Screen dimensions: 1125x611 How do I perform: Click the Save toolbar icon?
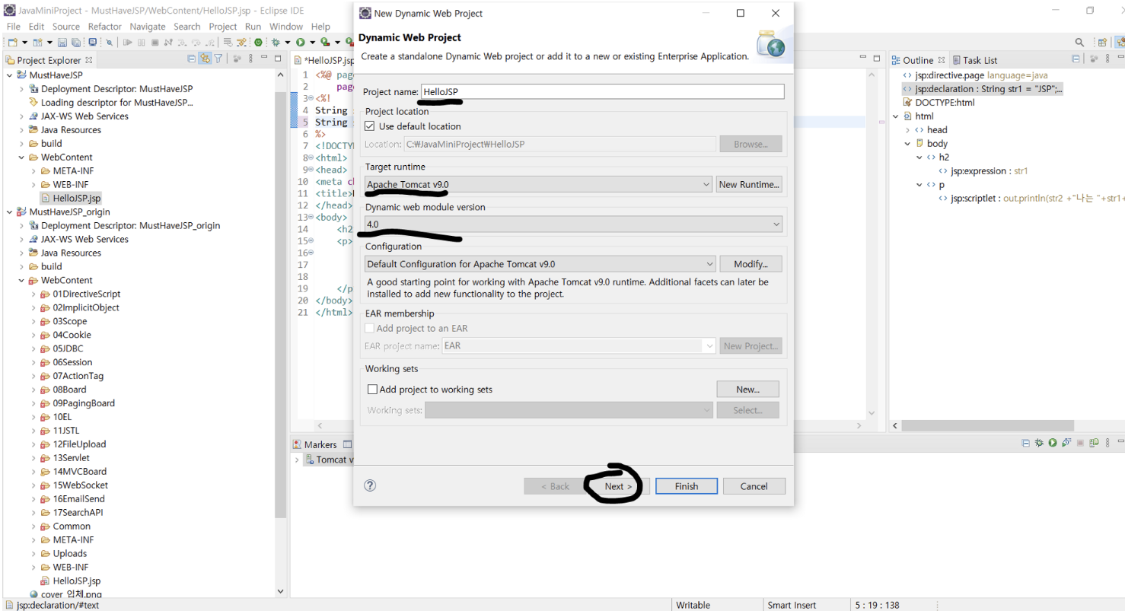pos(62,43)
